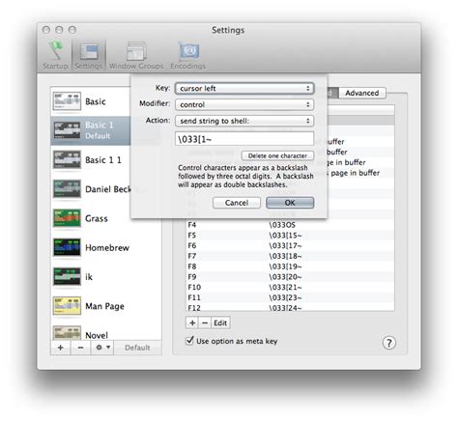Viewport: 458px width, 421px height.
Task: Select the Basic profile thumbnail
Action: click(67, 101)
